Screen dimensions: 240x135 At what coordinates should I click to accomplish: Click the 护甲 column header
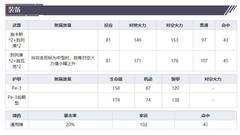[17, 79]
